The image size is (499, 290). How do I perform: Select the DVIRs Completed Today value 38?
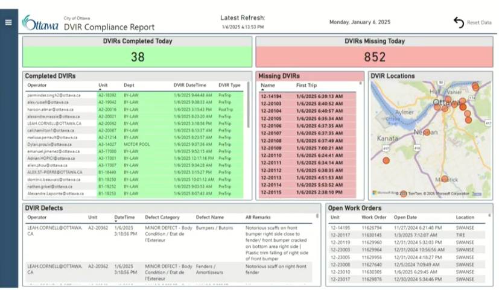pos(138,57)
